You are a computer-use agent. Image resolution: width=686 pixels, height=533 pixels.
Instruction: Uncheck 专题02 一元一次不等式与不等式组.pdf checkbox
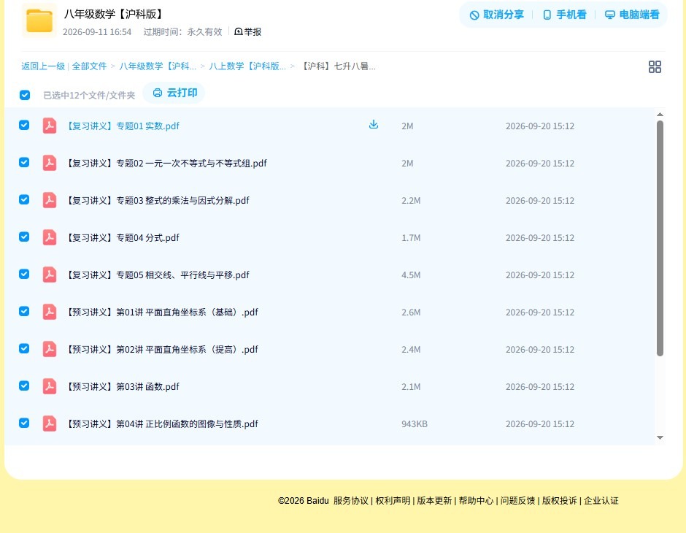[24, 162]
